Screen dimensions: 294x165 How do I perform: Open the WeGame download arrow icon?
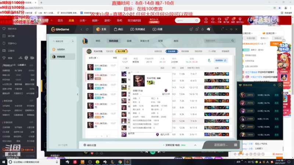[x=202, y=29]
